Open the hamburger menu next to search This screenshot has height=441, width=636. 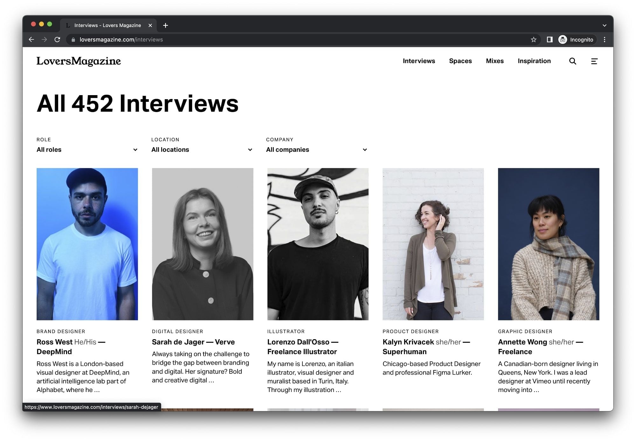(x=594, y=61)
